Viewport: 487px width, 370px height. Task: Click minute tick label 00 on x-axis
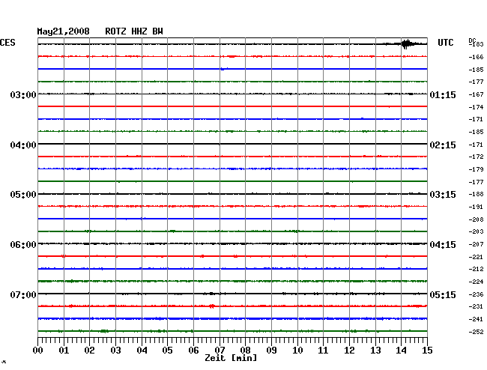point(38,351)
